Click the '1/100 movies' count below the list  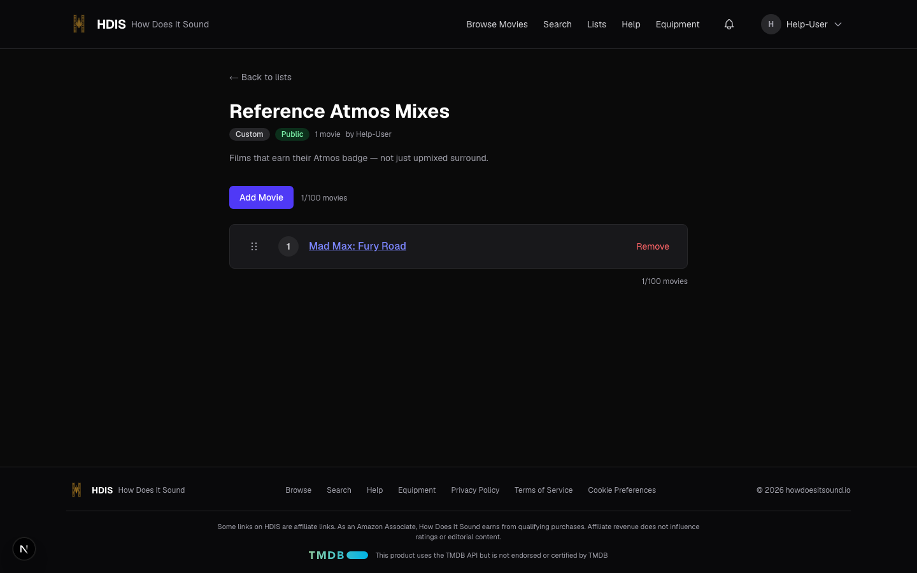[664, 281]
